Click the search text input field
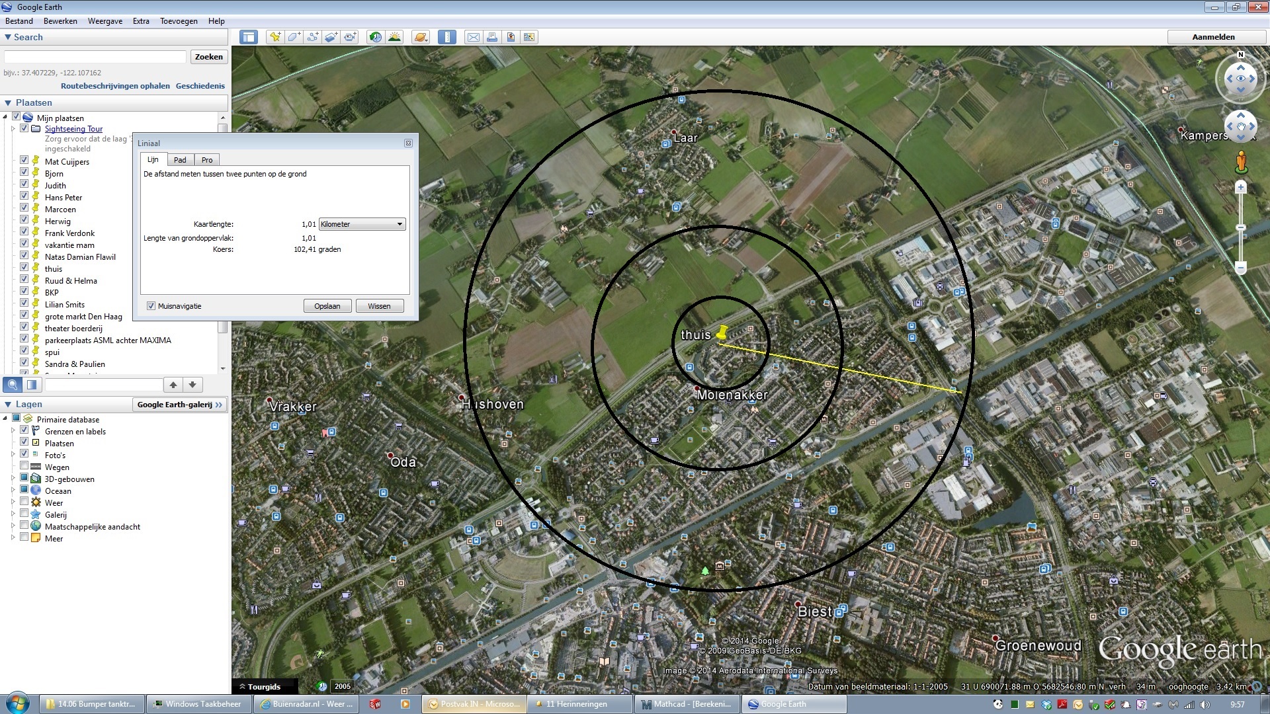This screenshot has width=1270, height=714. tap(95, 57)
